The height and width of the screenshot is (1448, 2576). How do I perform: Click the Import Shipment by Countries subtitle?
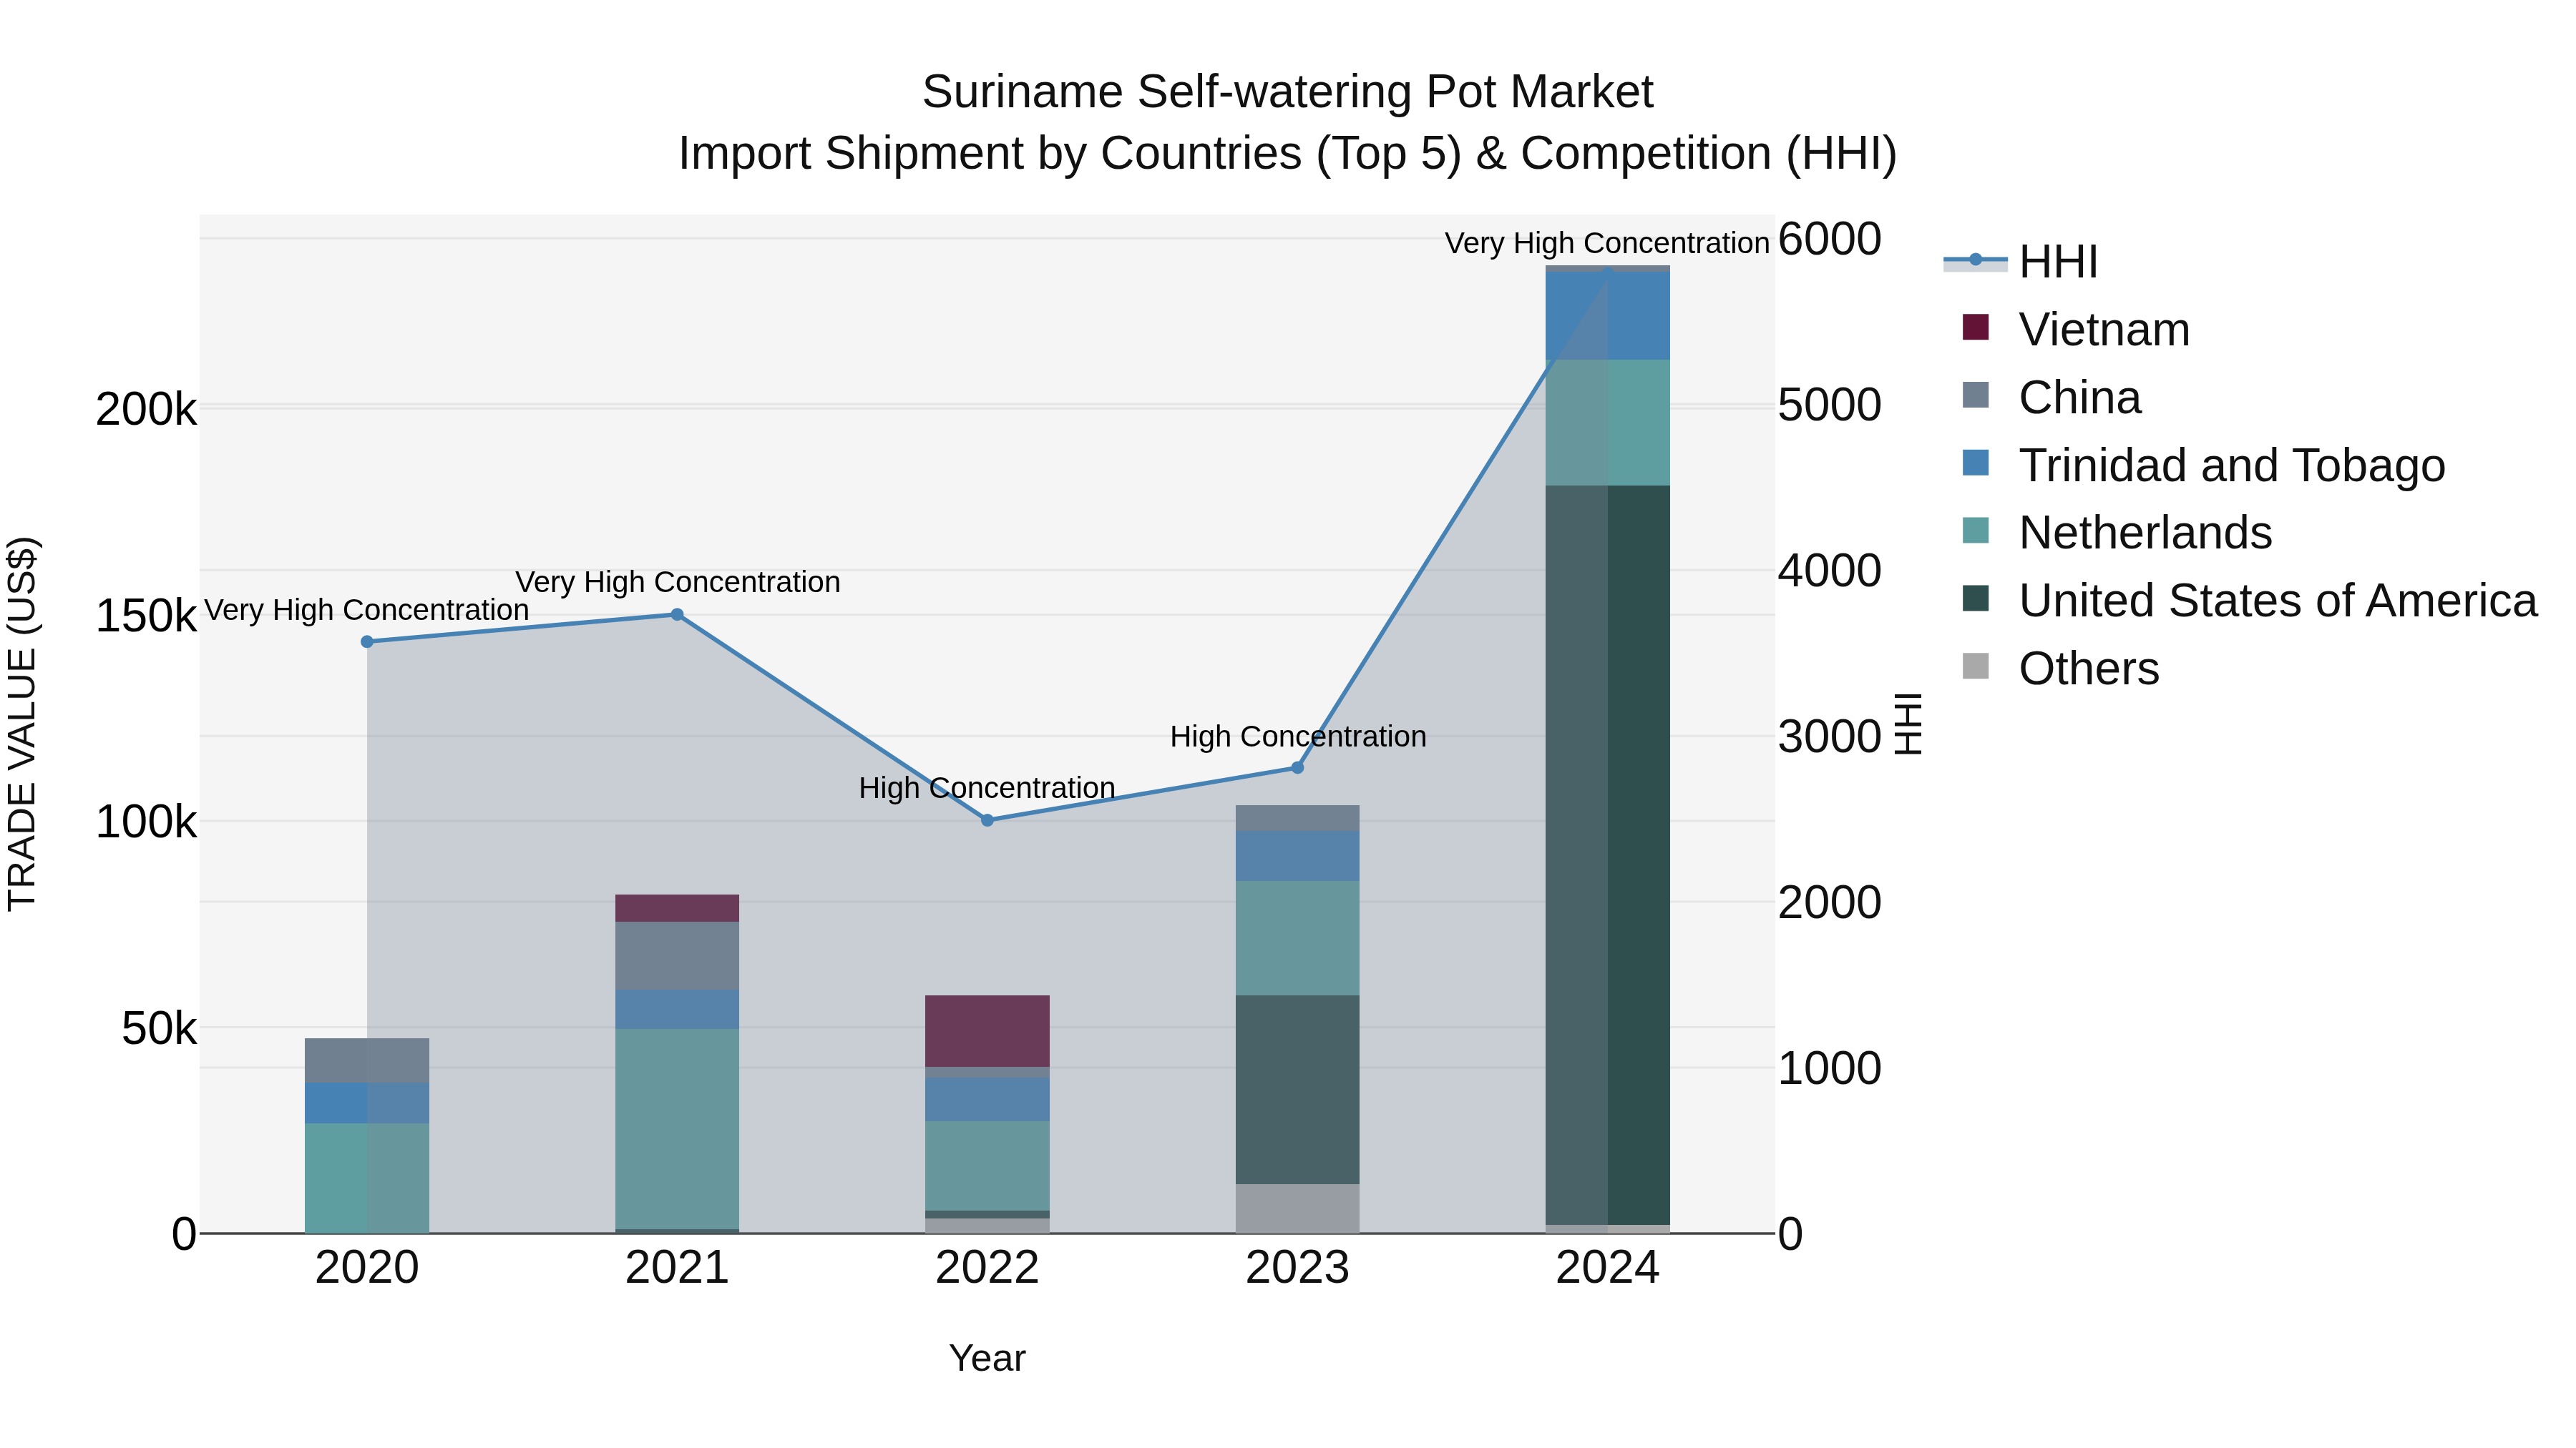(x=1288, y=154)
